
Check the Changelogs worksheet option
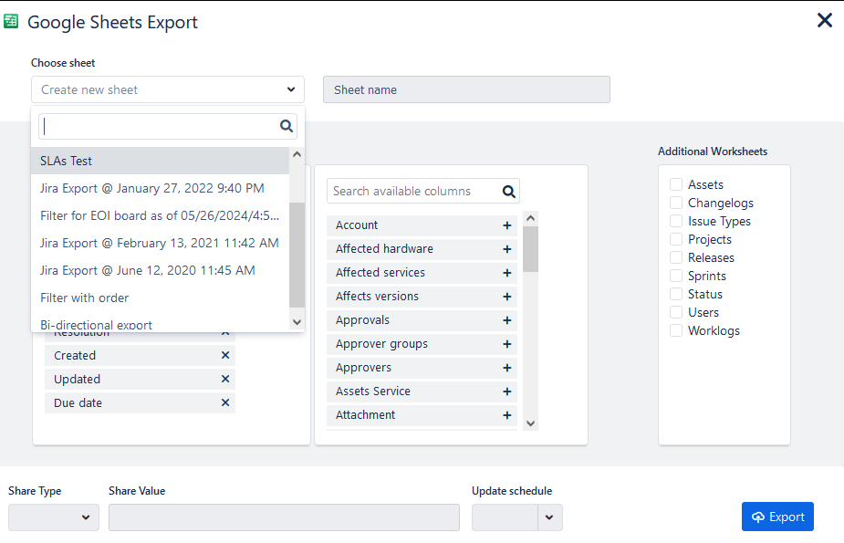676,203
